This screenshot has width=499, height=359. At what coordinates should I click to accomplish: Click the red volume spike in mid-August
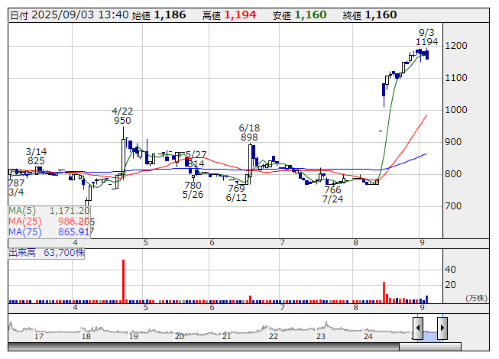[384, 293]
